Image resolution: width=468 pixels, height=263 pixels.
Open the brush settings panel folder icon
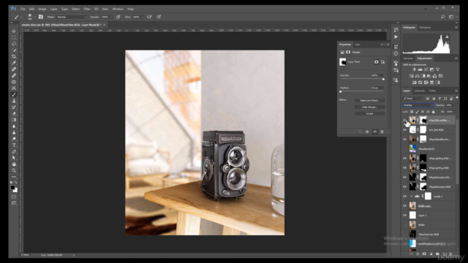[41, 17]
